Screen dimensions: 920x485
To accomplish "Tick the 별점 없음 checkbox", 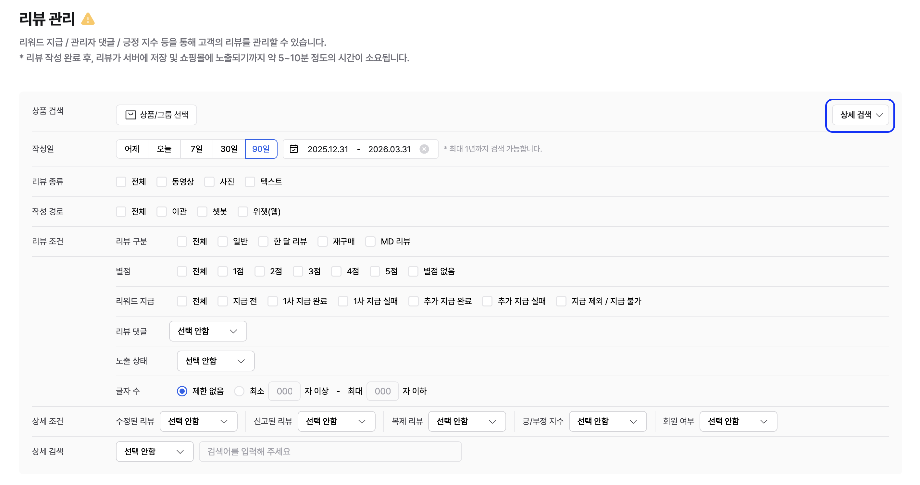I will coord(413,272).
